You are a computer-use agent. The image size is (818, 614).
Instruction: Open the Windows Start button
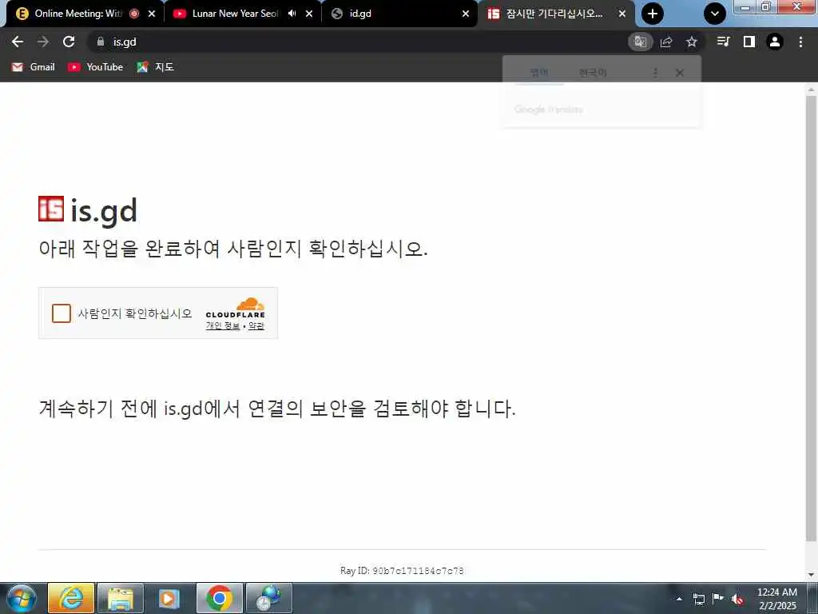pos(21,598)
